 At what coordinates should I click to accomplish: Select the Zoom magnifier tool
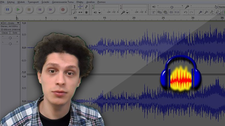pos(74,13)
